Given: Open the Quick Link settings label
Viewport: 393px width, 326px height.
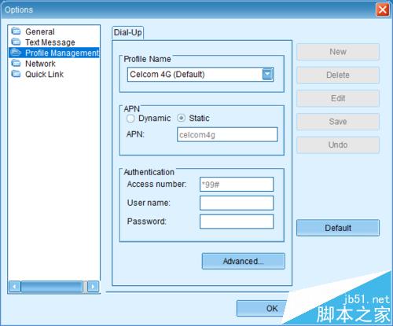Looking at the screenshot, I should [44, 74].
